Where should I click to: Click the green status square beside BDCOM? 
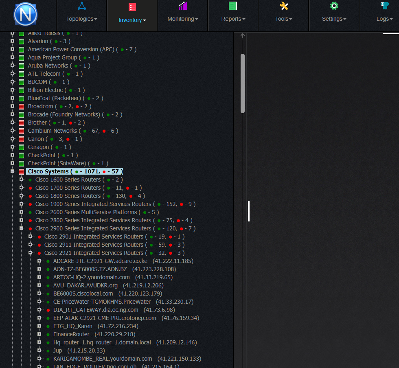pyautogui.click(x=21, y=82)
